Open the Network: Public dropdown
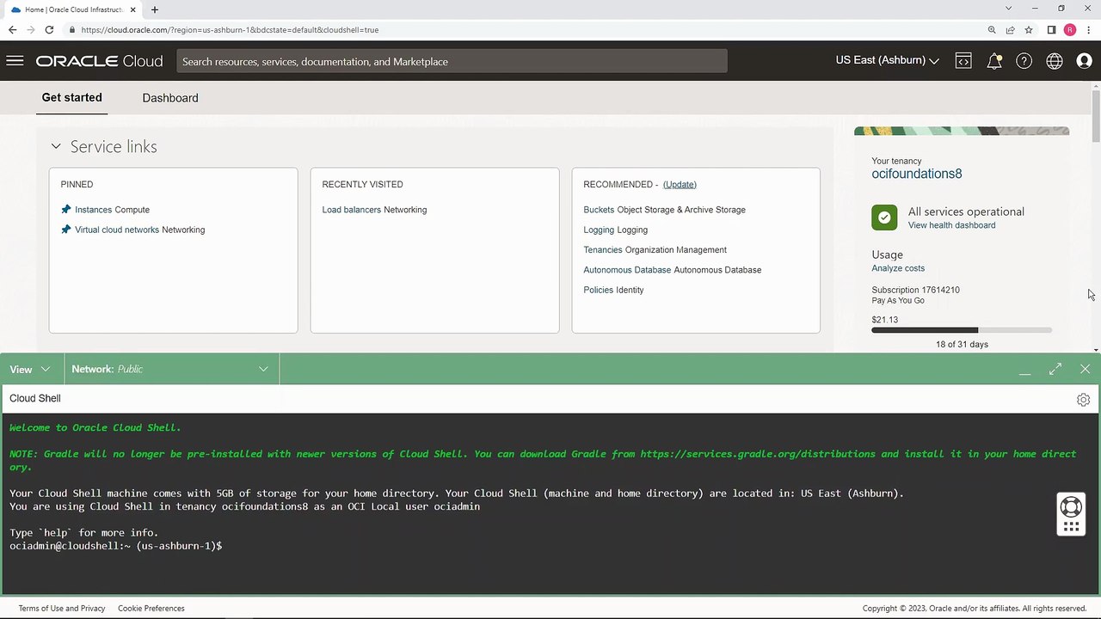Screen dimensions: 1101x619 pos(170,369)
